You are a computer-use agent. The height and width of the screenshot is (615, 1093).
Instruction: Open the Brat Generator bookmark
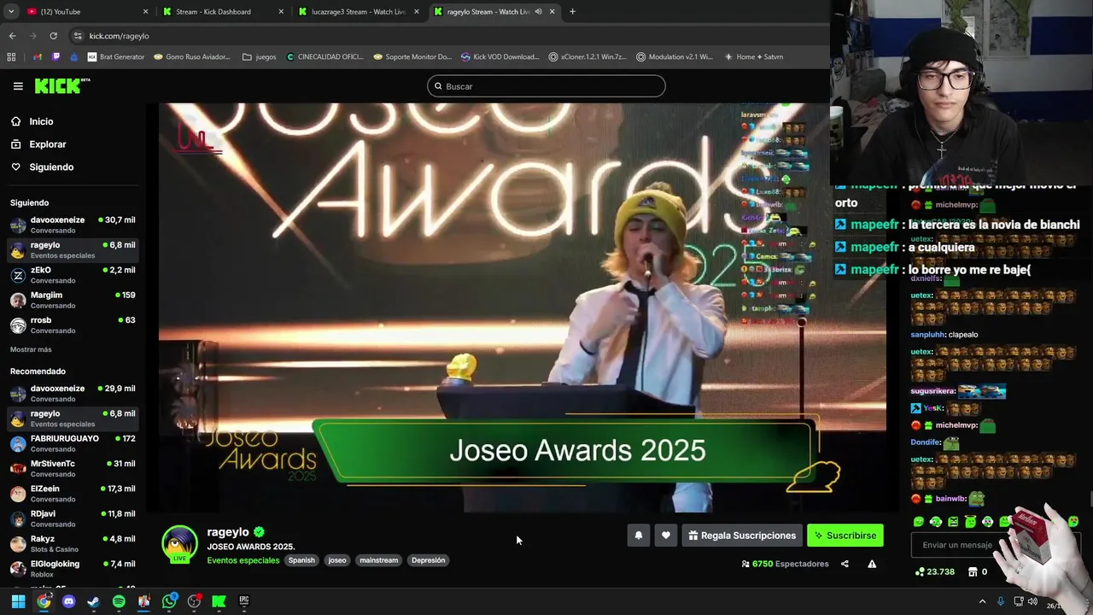pos(116,57)
